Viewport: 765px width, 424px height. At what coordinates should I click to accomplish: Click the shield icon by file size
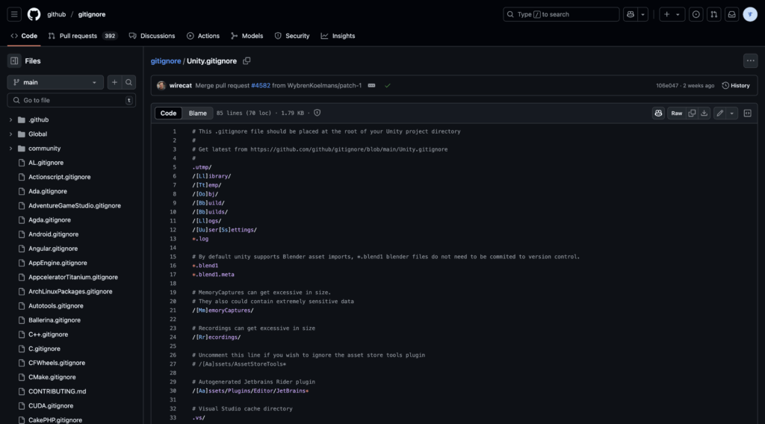(317, 113)
